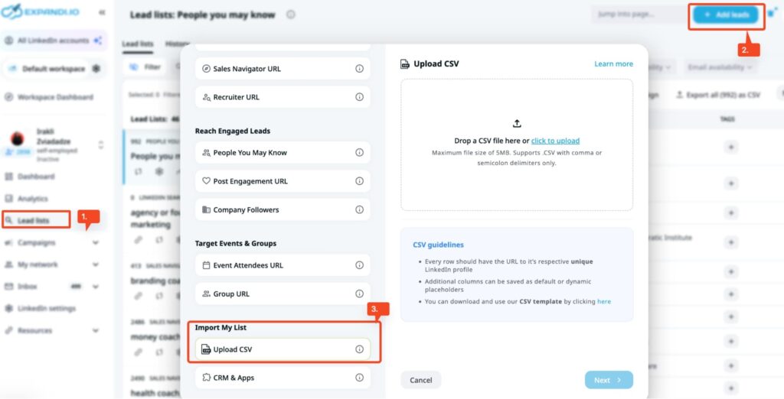Show info for People You May Know
784x399 pixels.
(359, 153)
